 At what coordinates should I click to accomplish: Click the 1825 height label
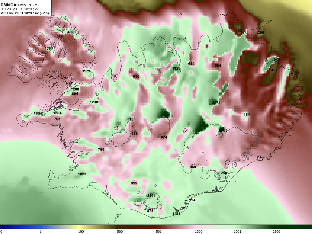point(82,174)
